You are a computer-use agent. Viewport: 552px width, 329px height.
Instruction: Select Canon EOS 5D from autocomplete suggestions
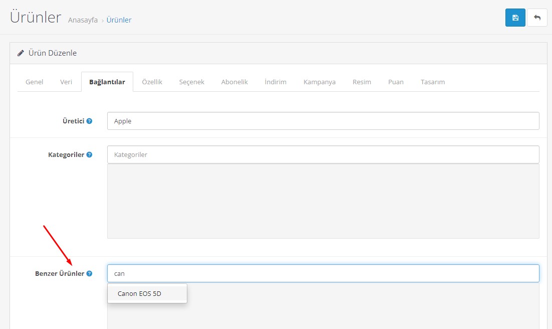139,293
